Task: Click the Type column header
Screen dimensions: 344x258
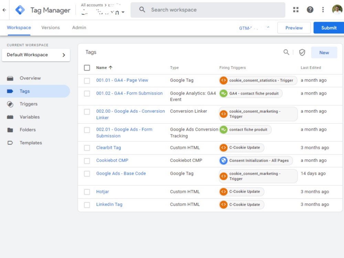Action: [174, 68]
